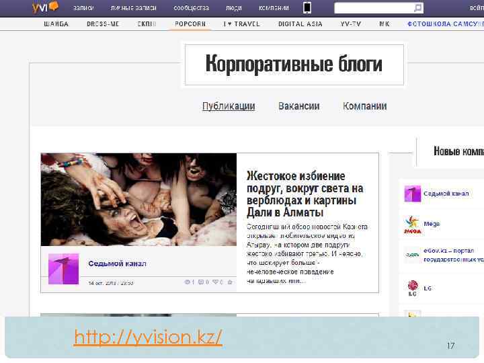This screenshot has width=484, height=363.
Task: Click the search magnifier icon
Action: pyautogui.click(x=417, y=8)
